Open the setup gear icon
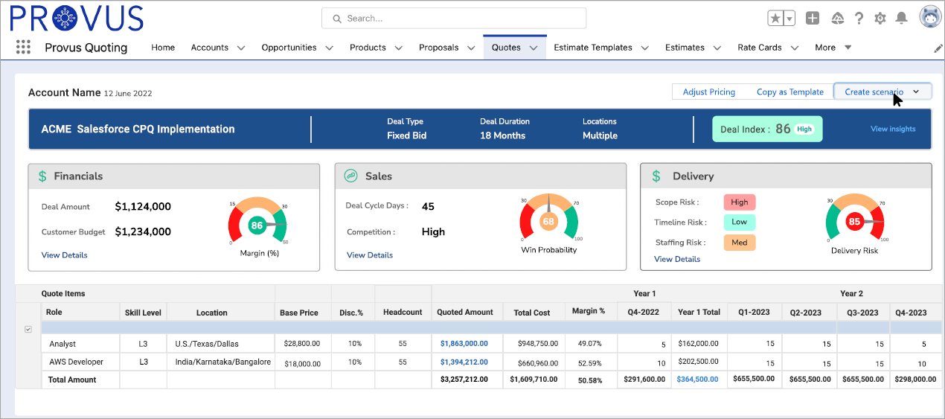Viewport: 945px width, 419px height. point(880,19)
